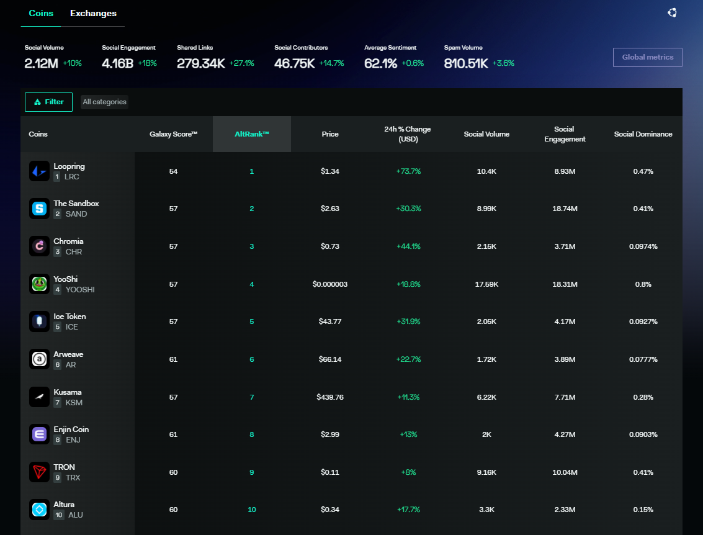Click Loopring's +73.7% change value
The height and width of the screenshot is (535, 703).
[x=408, y=171]
